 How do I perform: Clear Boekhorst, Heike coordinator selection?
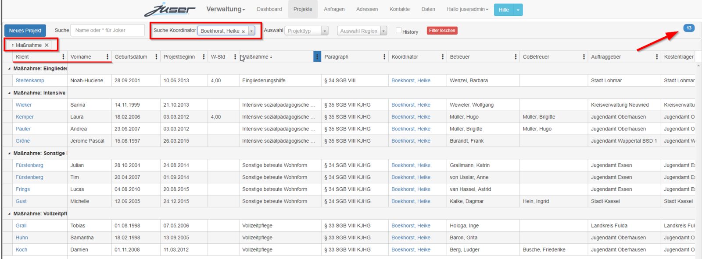click(243, 31)
